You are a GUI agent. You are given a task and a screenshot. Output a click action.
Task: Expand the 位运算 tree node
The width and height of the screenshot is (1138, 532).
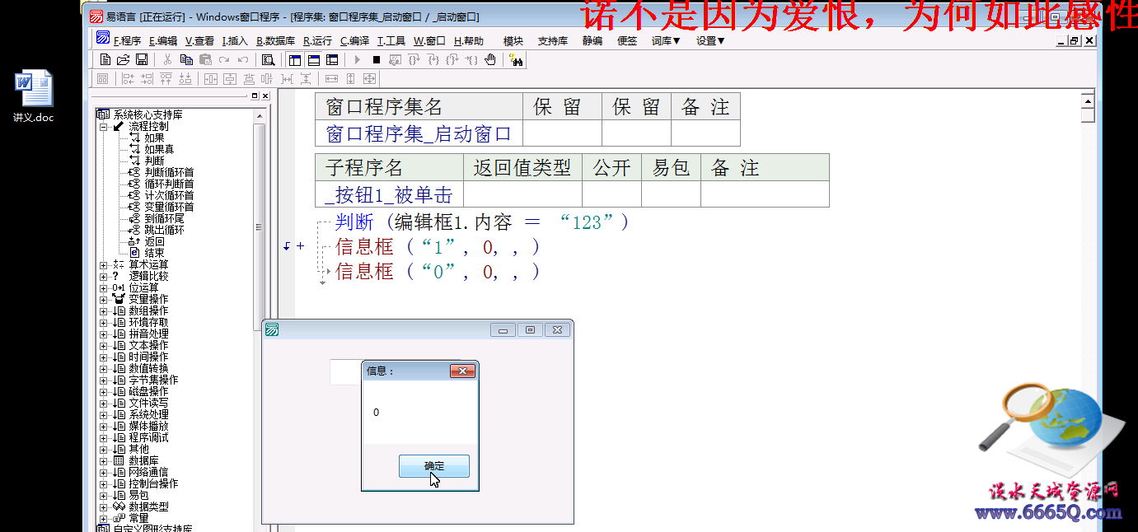pos(103,288)
